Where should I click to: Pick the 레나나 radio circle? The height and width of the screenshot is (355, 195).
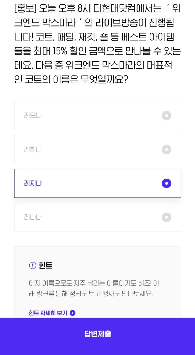pyautogui.click(x=166, y=217)
